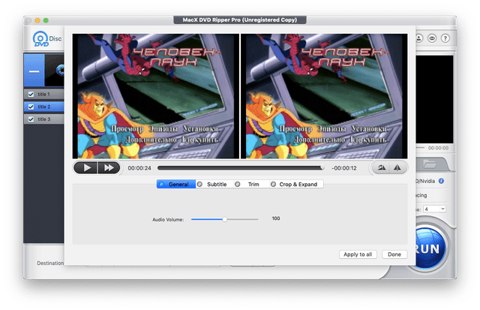Select the title 3 row

[x=44, y=119]
